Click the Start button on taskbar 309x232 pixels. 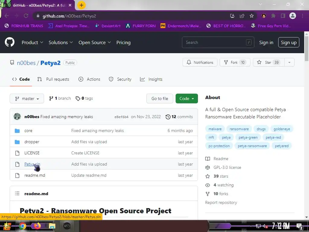point(7,226)
